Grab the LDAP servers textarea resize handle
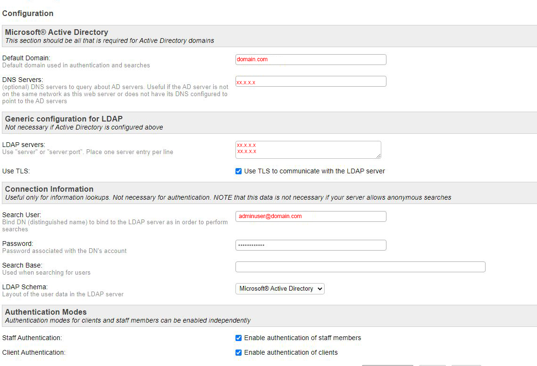The height and width of the screenshot is (366, 537). (x=378, y=156)
